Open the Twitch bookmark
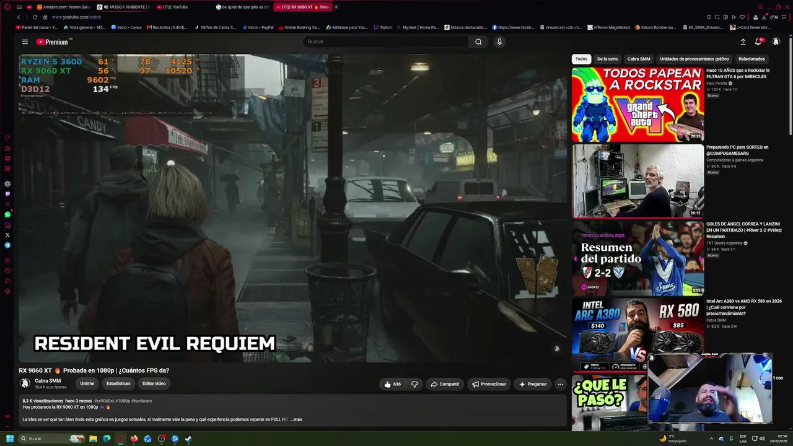Image resolution: width=793 pixels, height=446 pixels. point(383,27)
